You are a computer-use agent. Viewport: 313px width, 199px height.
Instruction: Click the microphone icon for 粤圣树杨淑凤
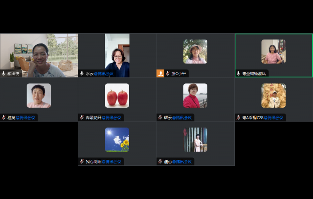coord(238,74)
